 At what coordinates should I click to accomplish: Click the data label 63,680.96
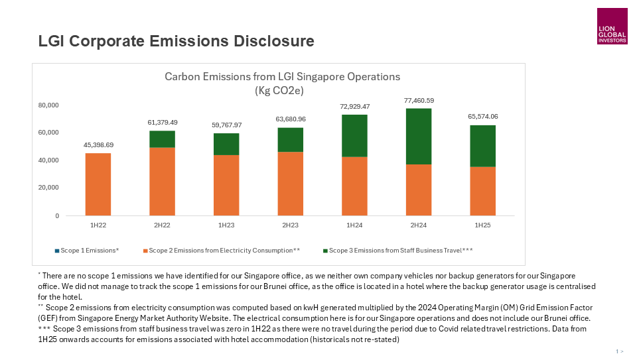click(x=291, y=119)
